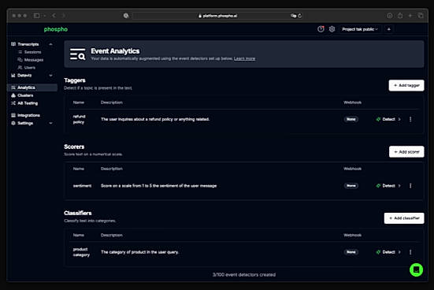Image resolution: width=434 pixels, height=290 pixels.
Task: Click the Add scorer button
Action: pos(406,152)
